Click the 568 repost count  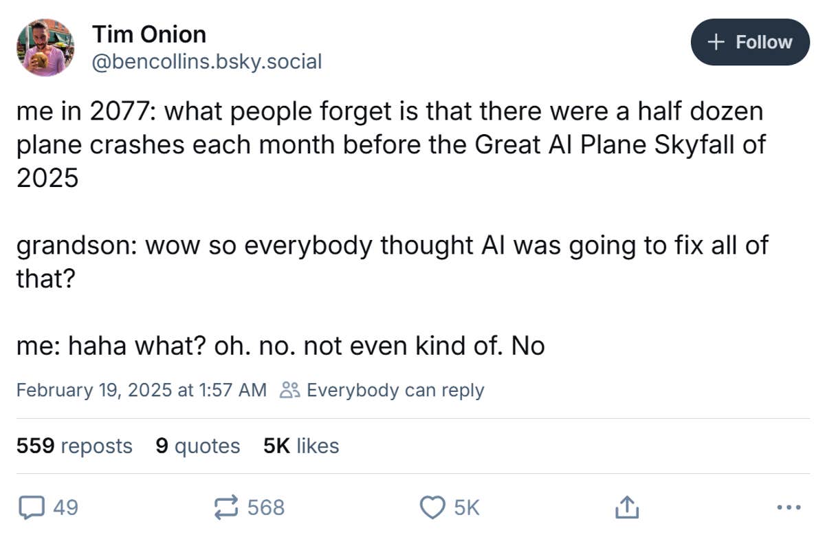click(x=266, y=508)
